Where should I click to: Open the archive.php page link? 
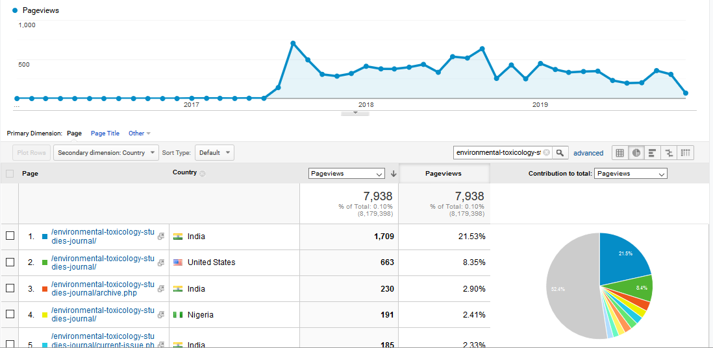click(102, 288)
